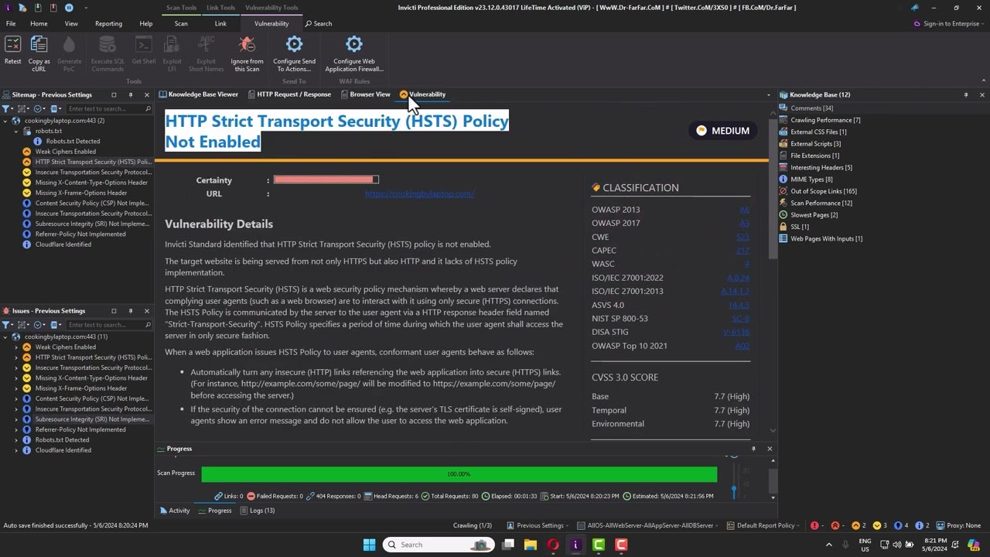This screenshot has height=557, width=990.
Task: Click search magnifier in Sitemap search box
Action: pos(148,108)
